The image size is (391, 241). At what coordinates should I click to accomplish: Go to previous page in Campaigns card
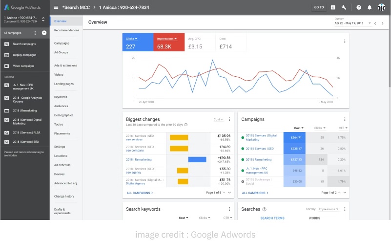tap(339, 193)
